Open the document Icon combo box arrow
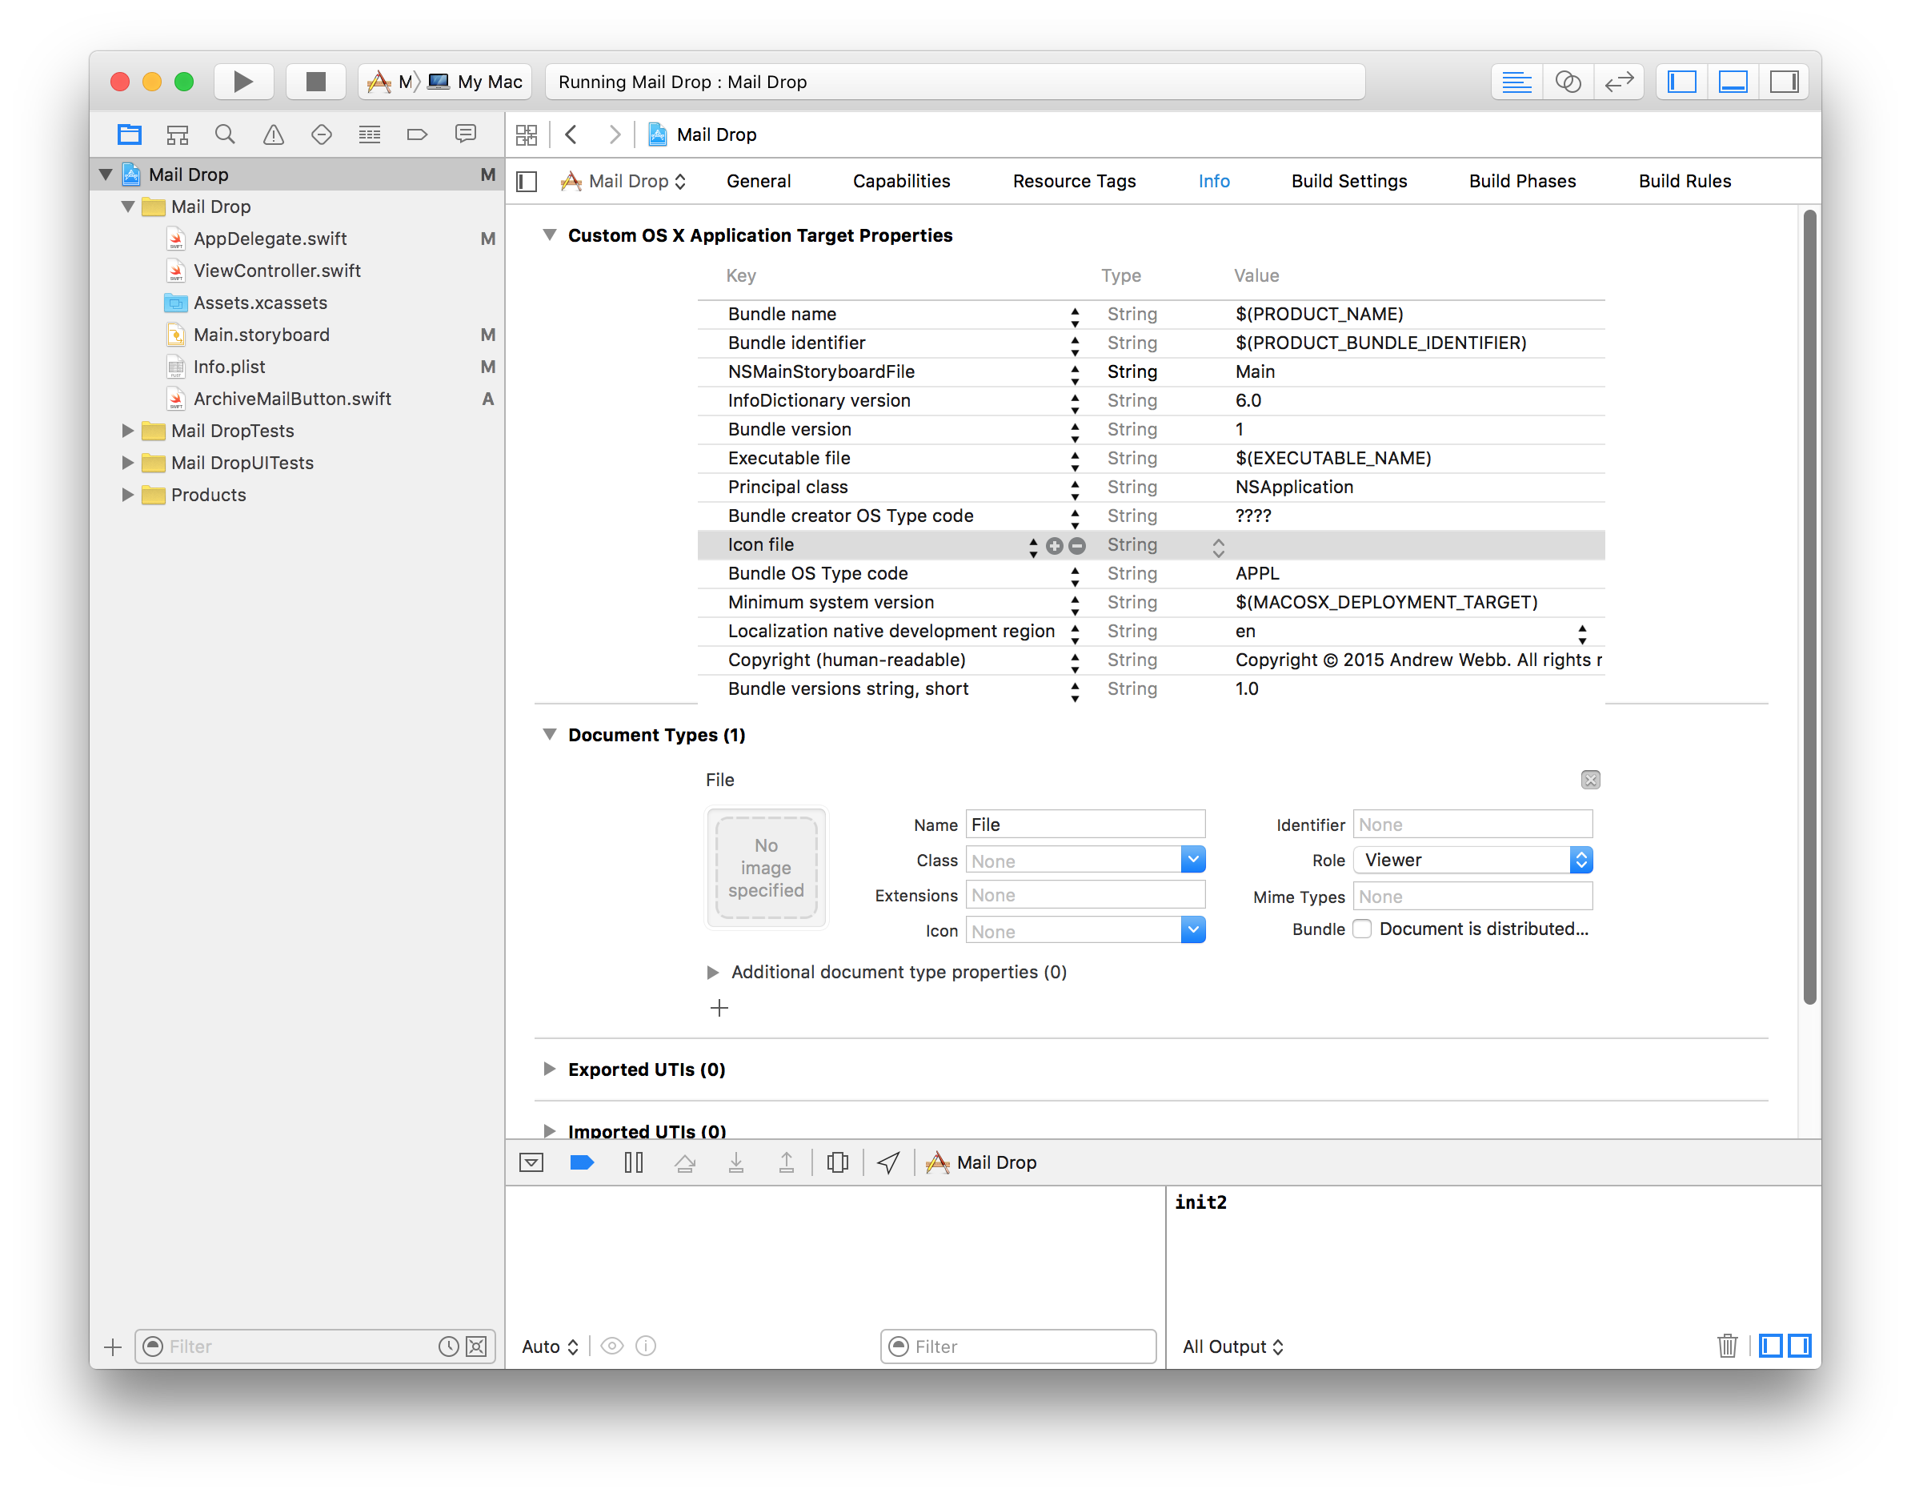The height and width of the screenshot is (1497, 1911). 1192,930
